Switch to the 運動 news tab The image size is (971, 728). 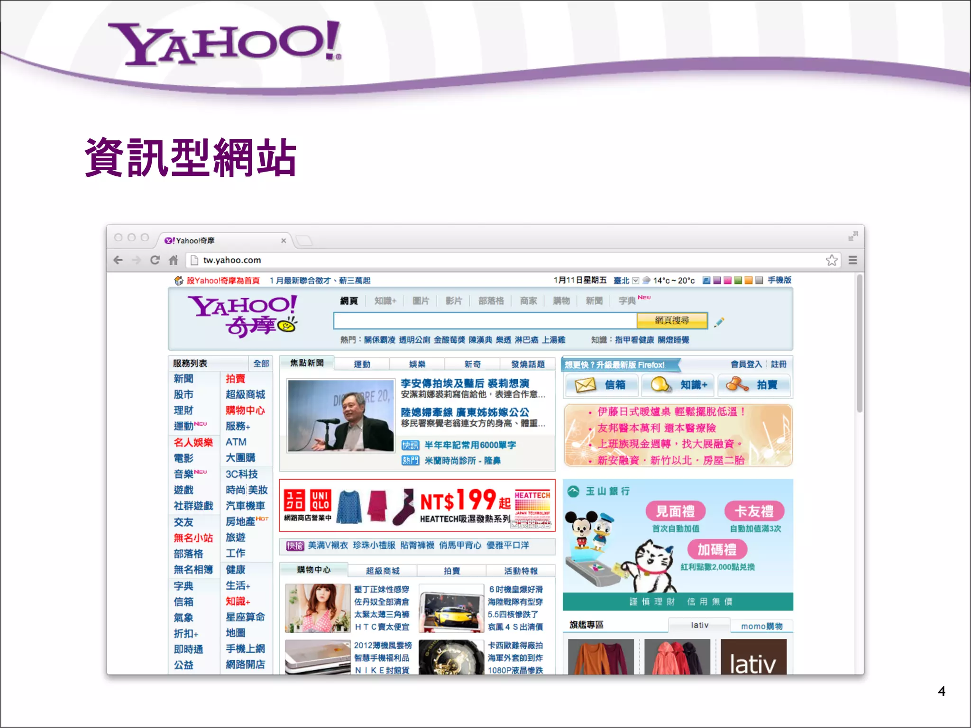(x=362, y=364)
